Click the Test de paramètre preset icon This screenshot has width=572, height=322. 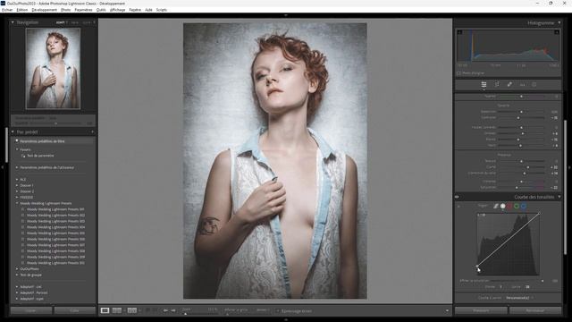tap(23, 156)
